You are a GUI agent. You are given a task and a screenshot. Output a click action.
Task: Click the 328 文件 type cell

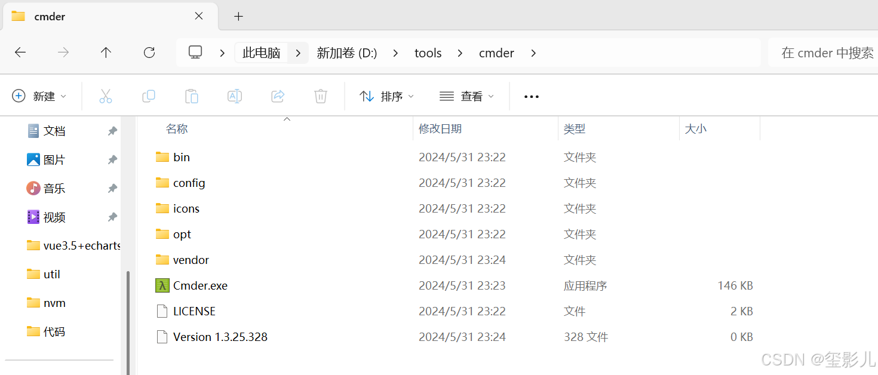tap(586, 337)
